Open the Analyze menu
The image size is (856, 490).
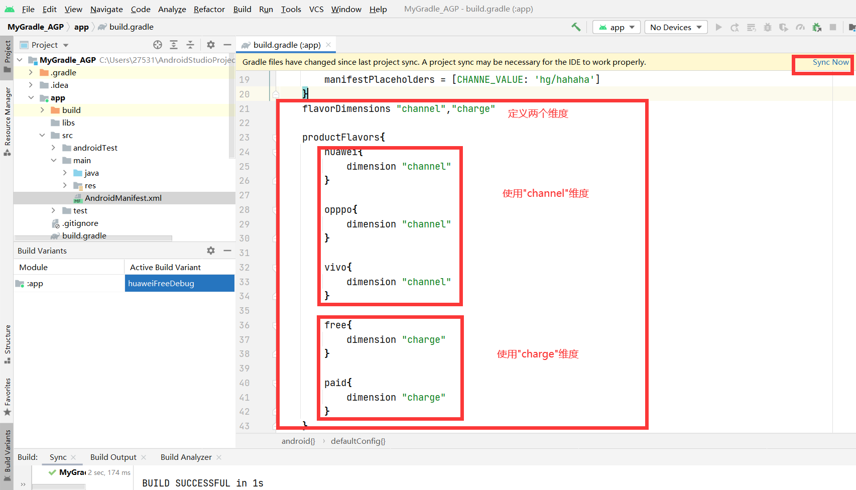coord(172,9)
